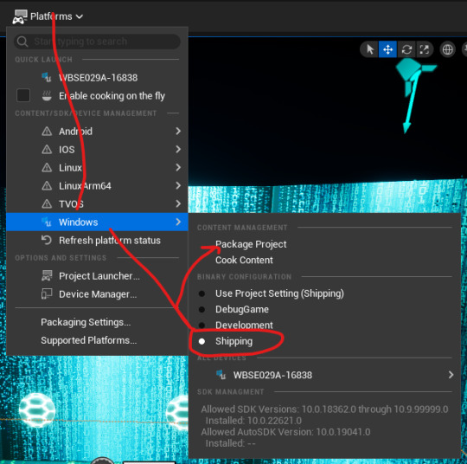
Task: Click IOS warning triangle icon
Action: (x=47, y=150)
